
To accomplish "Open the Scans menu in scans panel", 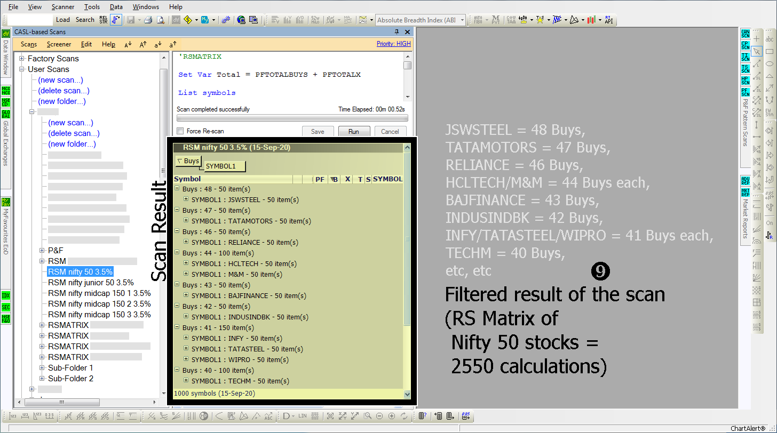I will 29,45.
